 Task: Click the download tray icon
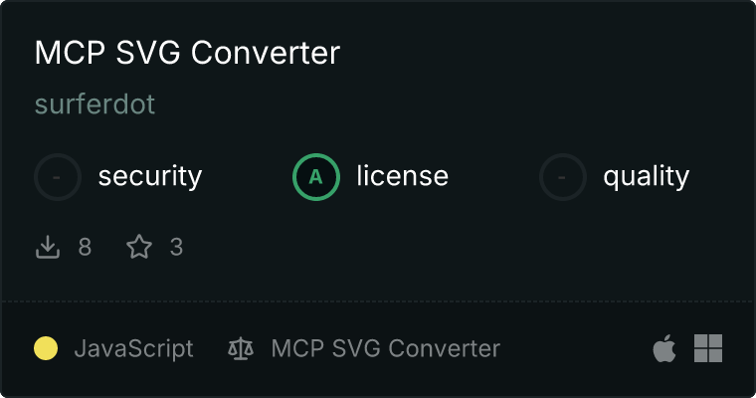[x=48, y=247]
